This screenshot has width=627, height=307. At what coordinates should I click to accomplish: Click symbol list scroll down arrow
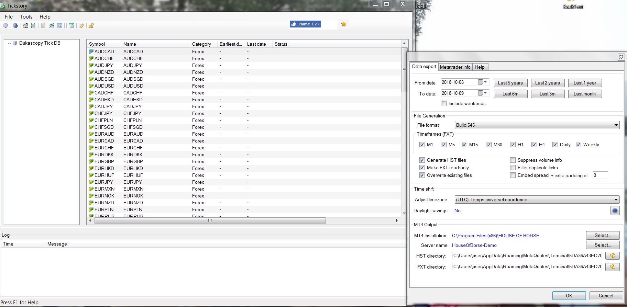pos(404,213)
